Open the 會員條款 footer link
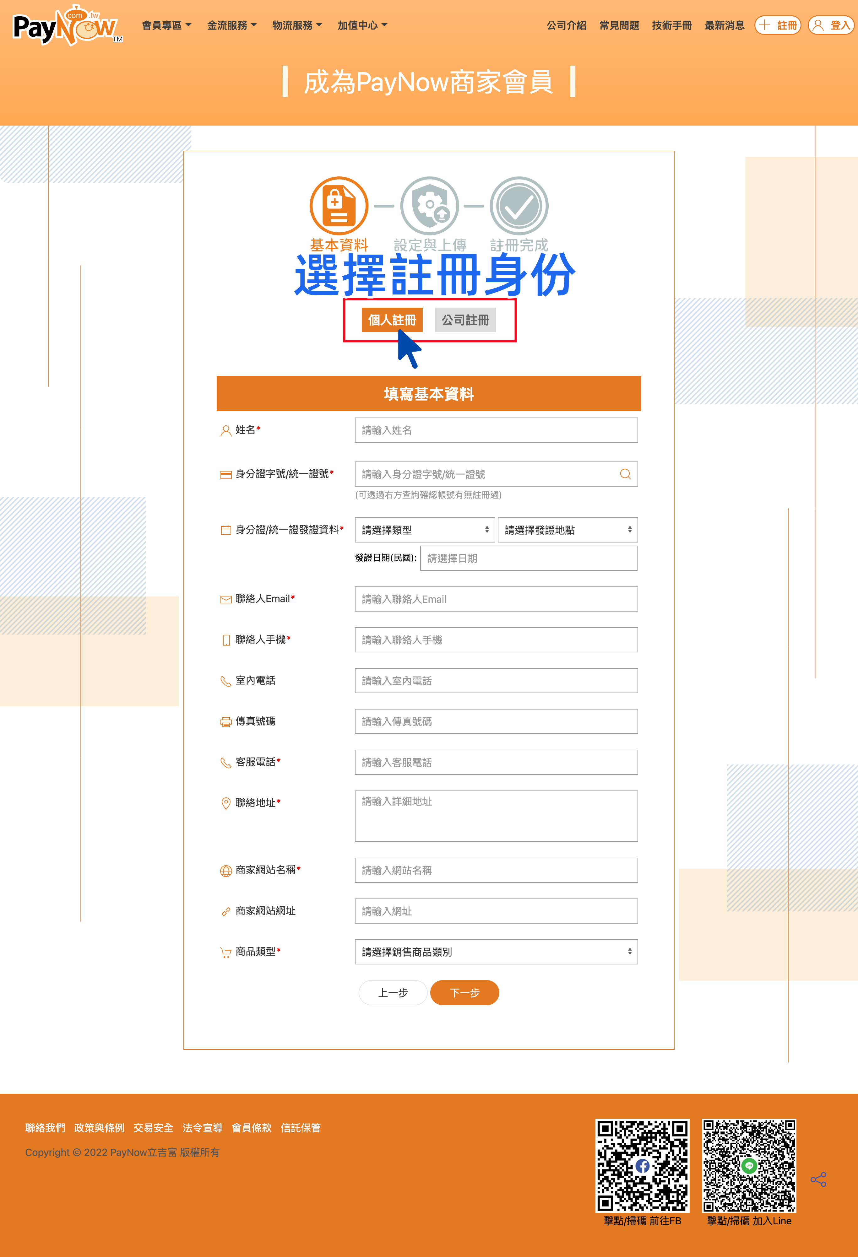The image size is (858, 1257). [252, 1128]
